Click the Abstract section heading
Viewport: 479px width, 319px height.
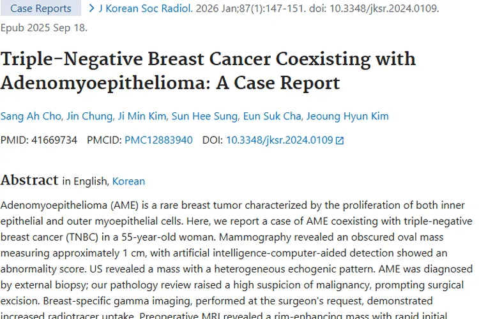[x=29, y=180]
